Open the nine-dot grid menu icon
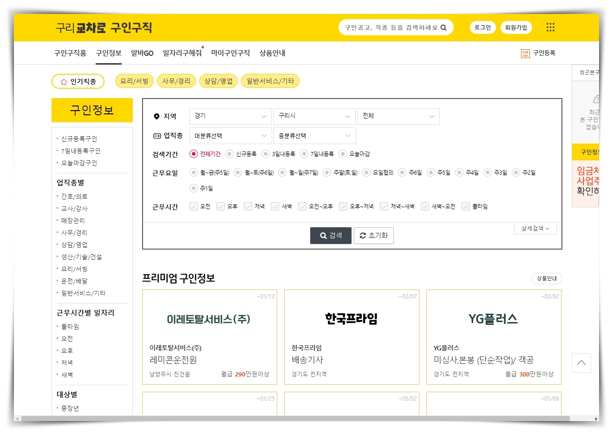Screen dimensions: 613x435 (550, 27)
